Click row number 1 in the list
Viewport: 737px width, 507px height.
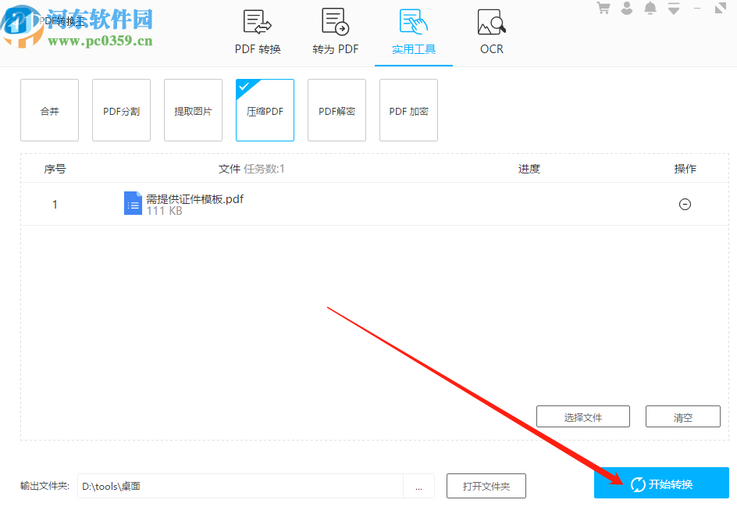pos(55,204)
